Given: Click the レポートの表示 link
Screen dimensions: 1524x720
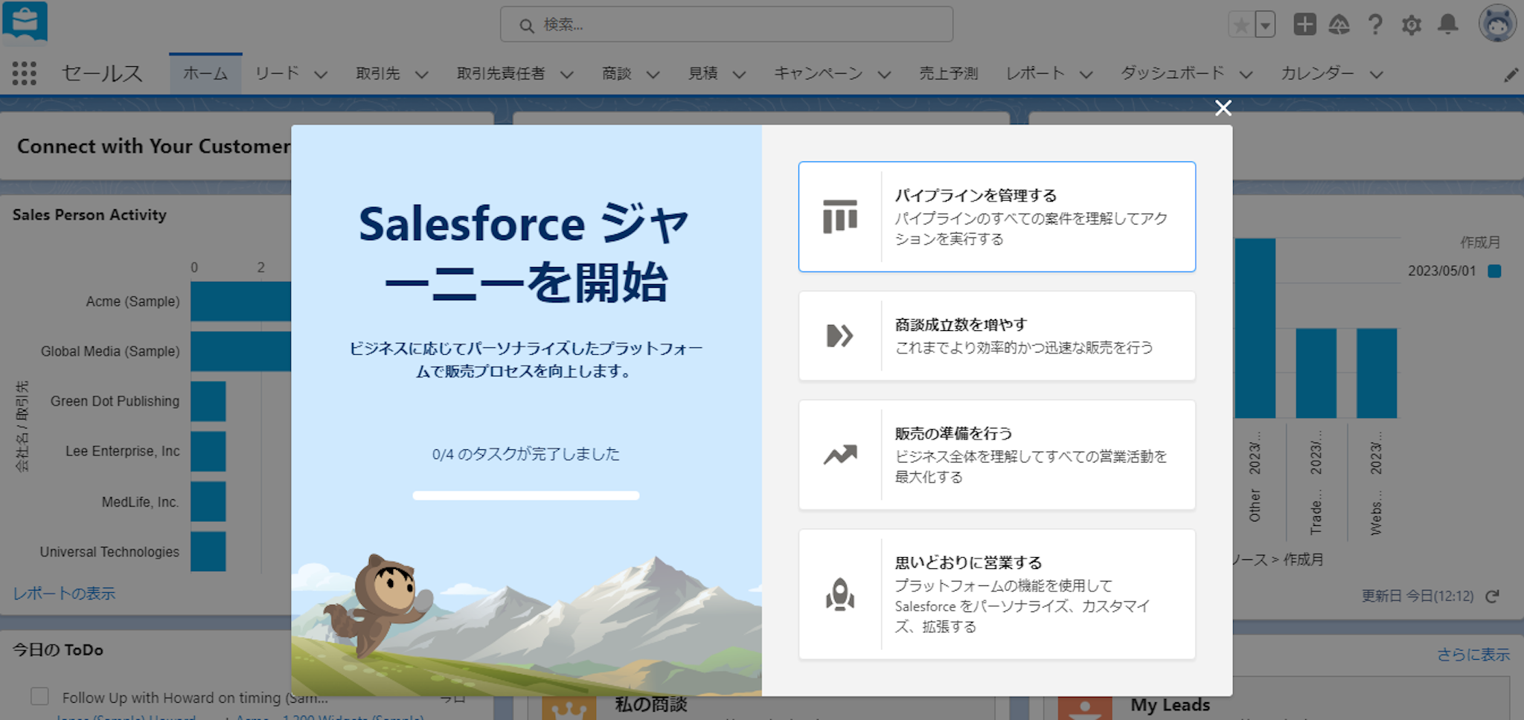Looking at the screenshot, I should tap(64, 594).
